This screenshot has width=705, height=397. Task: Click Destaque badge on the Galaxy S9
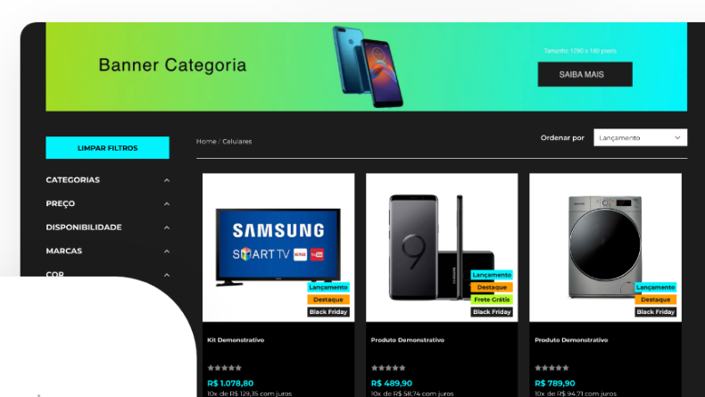[492, 287]
